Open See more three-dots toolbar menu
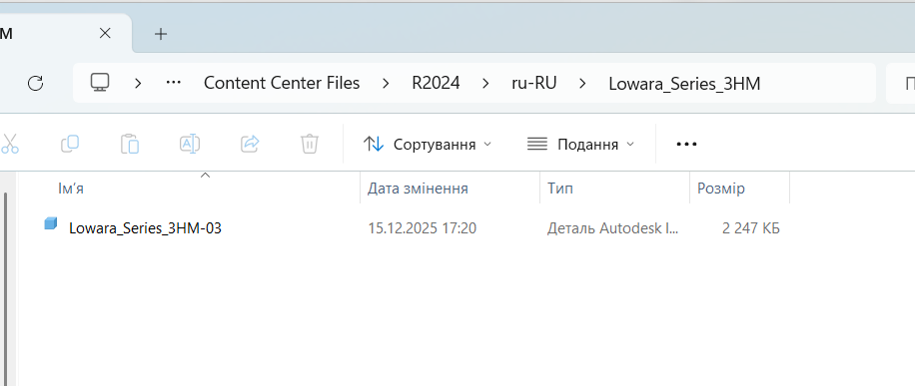Screen dimensions: 915x386 [686, 144]
